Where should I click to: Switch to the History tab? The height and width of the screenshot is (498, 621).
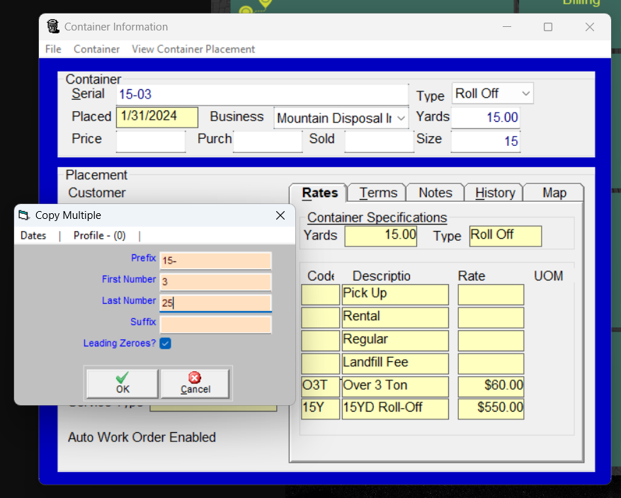[x=495, y=193]
